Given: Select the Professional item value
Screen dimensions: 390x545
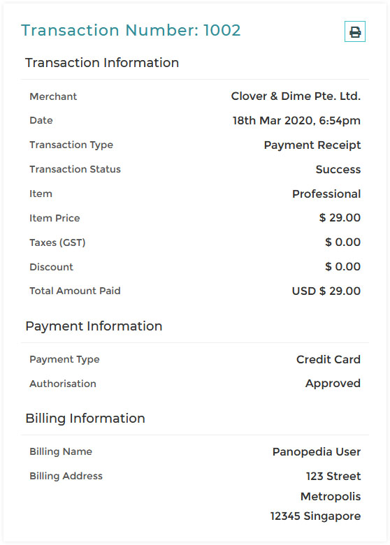Looking at the screenshot, I should pos(326,194).
